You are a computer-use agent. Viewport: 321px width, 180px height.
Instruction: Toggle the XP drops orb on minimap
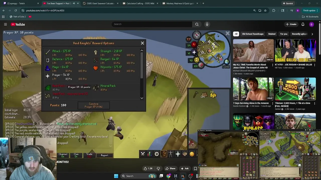point(189,39)
